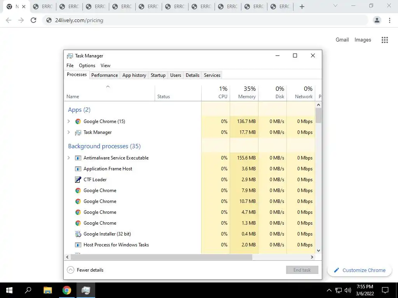Screen dimensions: 398x298
Task: Sort processes by the Name column
Action: (x=109, y=93)
